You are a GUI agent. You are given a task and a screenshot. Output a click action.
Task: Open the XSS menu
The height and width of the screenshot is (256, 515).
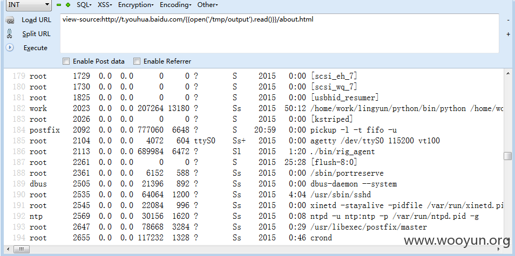point(105,5)
